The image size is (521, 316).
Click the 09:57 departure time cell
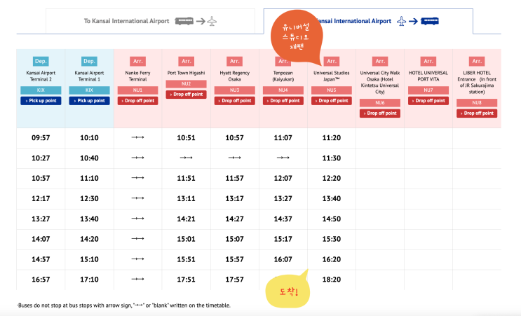coord(41,138)
